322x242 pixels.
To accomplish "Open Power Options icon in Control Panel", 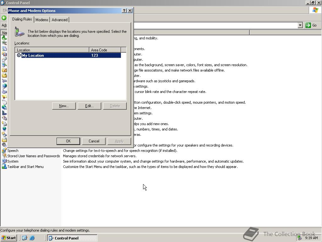I will click(x=4, y=118).
